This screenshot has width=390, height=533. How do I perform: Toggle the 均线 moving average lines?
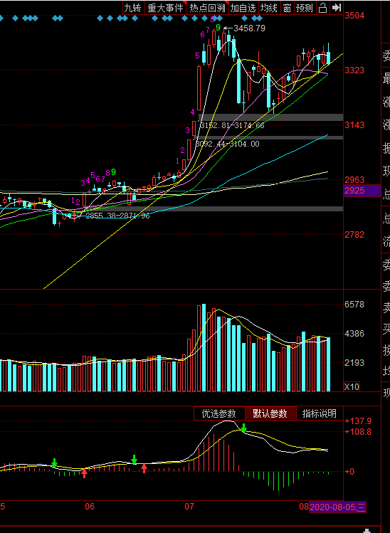click(268, 8)
